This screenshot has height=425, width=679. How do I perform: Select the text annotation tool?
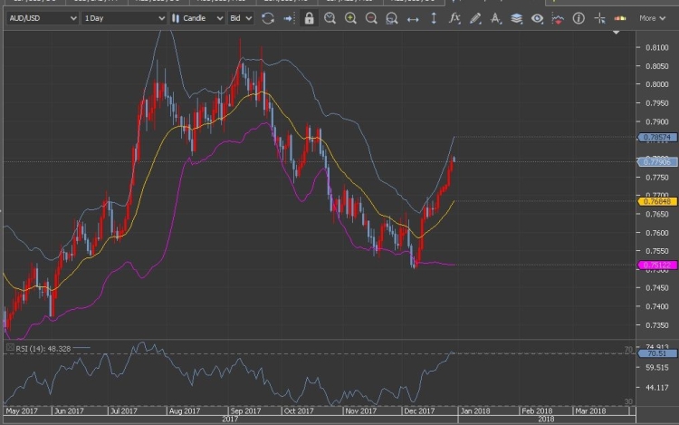pos(495,18)
